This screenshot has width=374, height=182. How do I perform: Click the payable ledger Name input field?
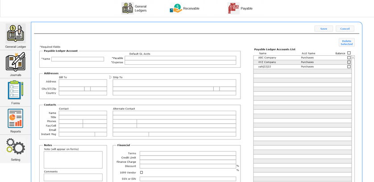tap(78, 59)
